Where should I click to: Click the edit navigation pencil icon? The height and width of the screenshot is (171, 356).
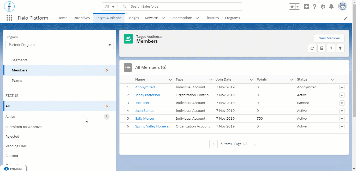tap(346, 18)
